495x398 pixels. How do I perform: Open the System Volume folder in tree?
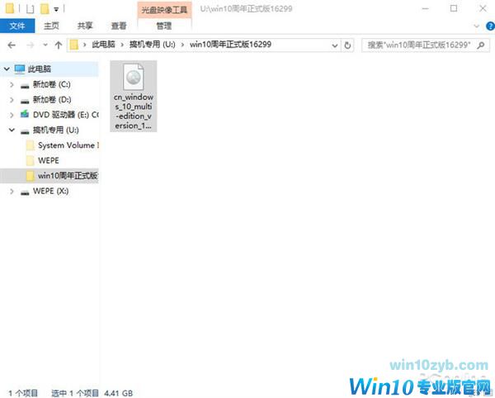click(68, 145)
